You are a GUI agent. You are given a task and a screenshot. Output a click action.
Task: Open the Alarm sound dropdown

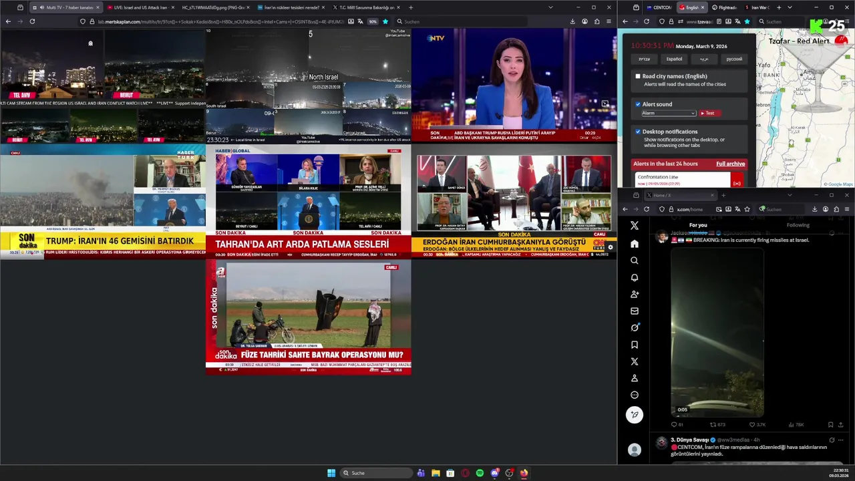(x=669, y=113)
